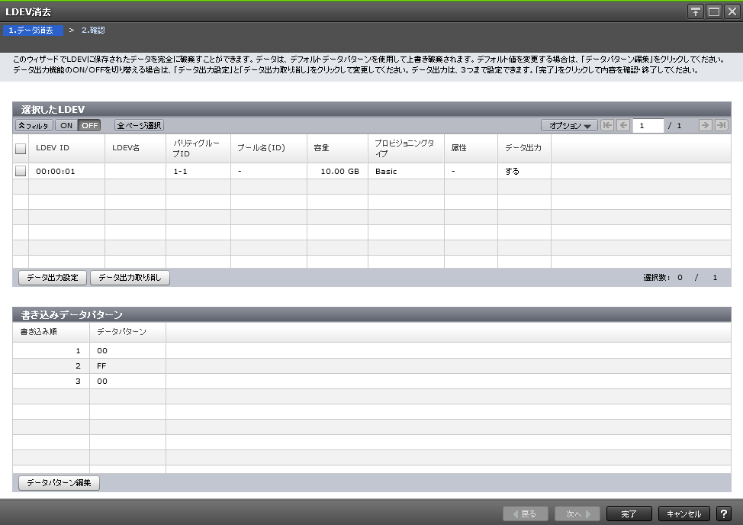Pin the LDEV消去 window to the top
Viewport: 743px width, 525px height.
coord(696,11)
